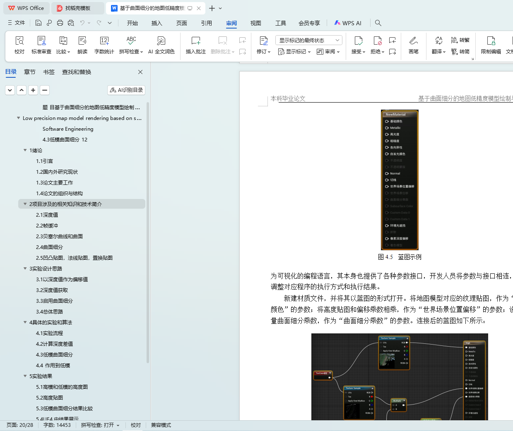Click the down chevron in outline toolbar

click(10, 90)
